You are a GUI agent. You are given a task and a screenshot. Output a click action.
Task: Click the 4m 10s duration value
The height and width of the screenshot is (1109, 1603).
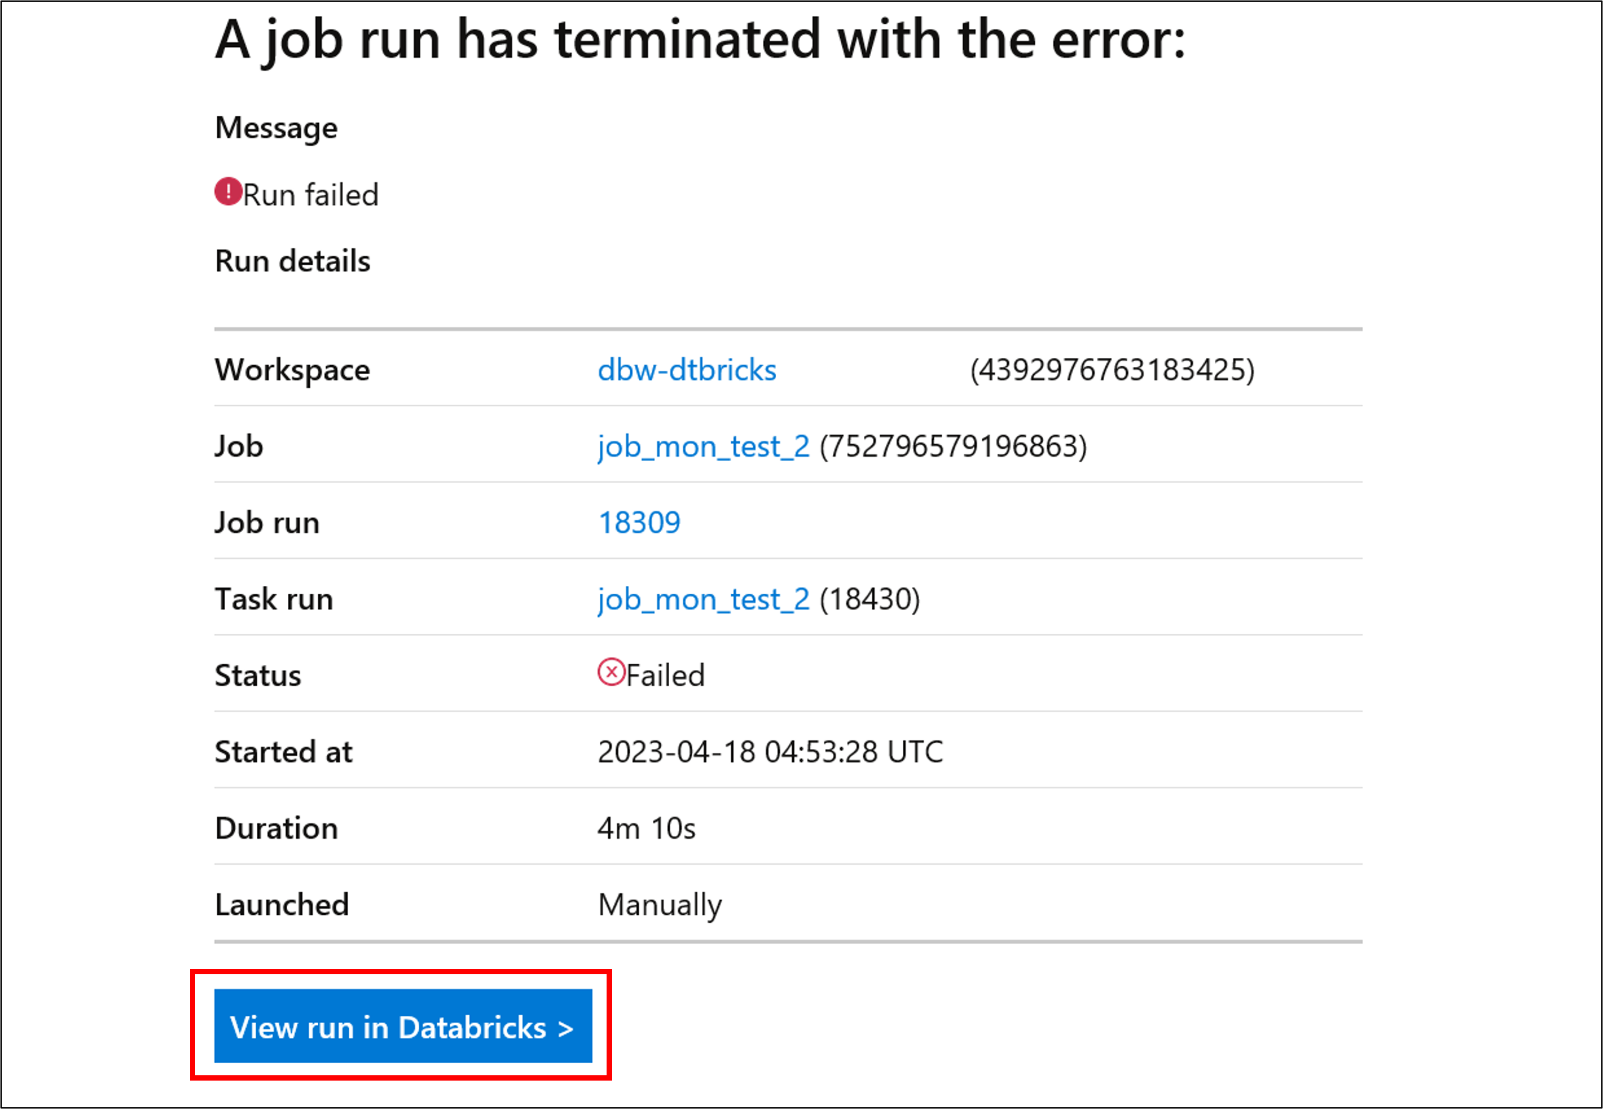point(646,828)
